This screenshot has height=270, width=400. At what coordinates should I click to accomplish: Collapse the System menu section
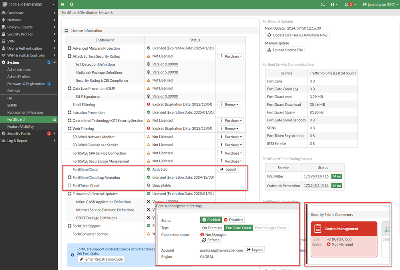point(28,62)
